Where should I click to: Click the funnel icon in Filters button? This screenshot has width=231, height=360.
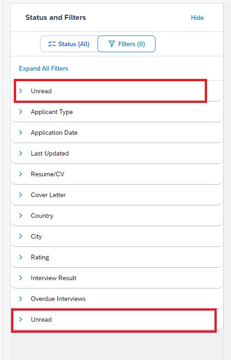[111, 44]
